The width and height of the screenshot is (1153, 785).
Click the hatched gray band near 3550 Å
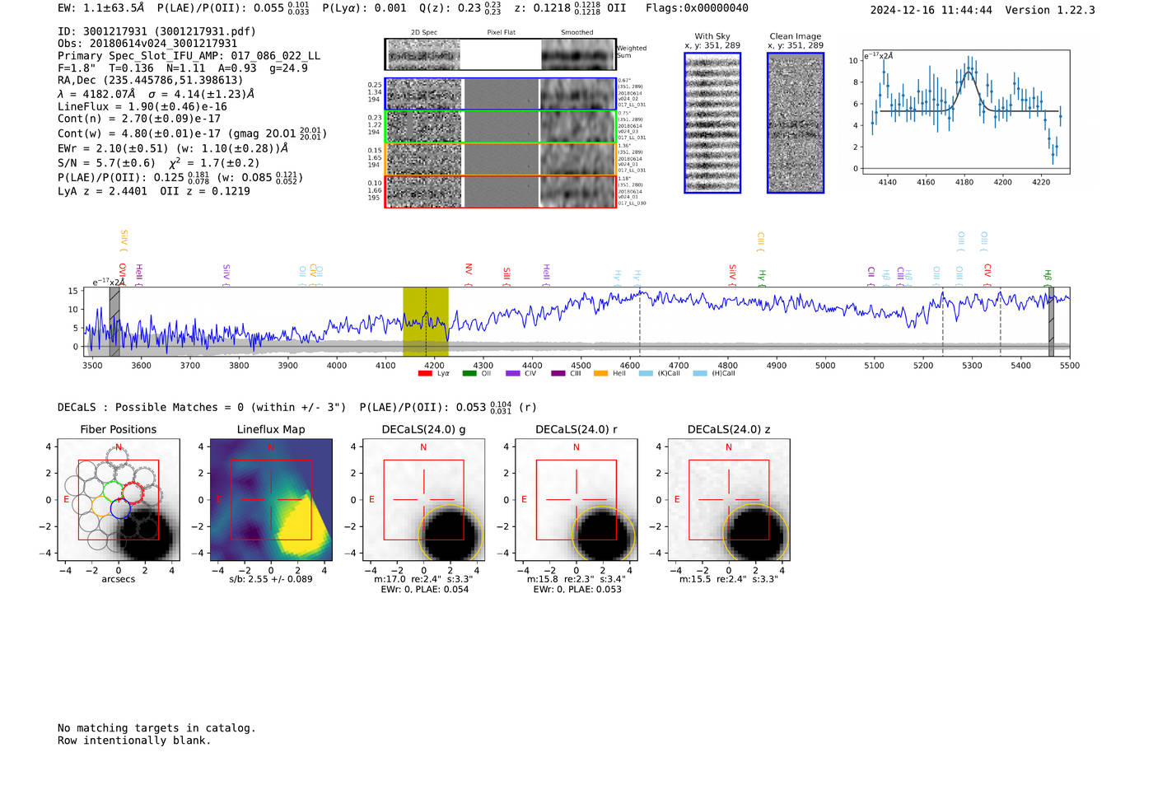click(x=114, y=321)
